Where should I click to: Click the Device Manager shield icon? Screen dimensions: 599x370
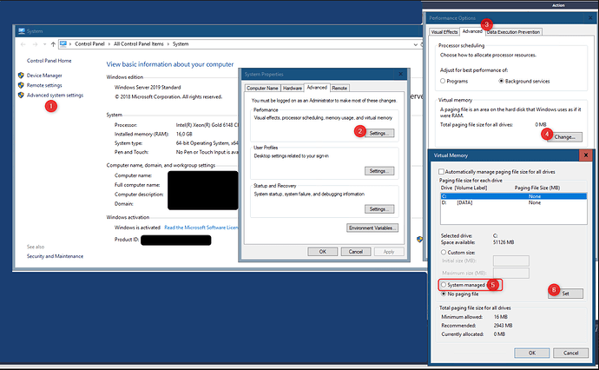tap(20, 76)
